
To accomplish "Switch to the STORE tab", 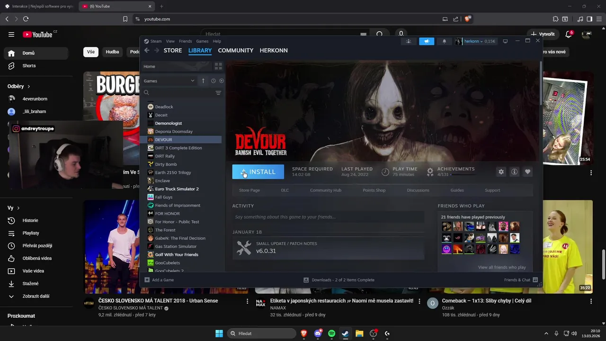I will (x=173, y=50).
